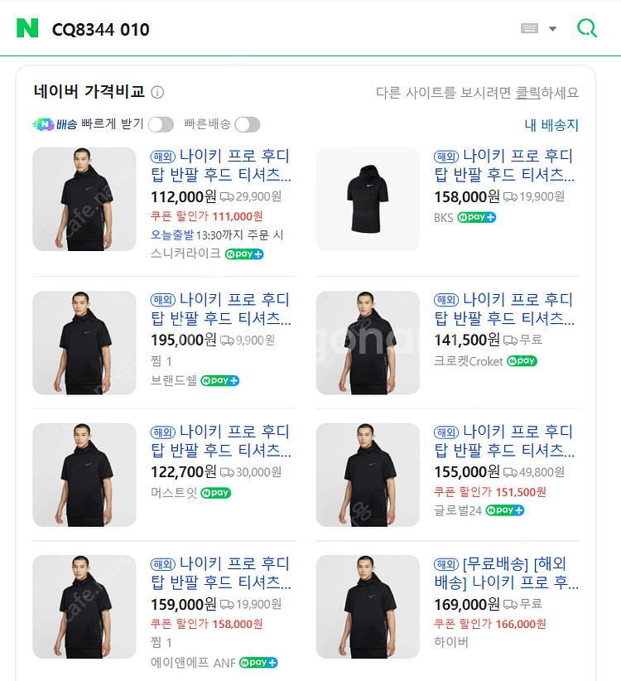Click the 에이앤에프 ANF seller name
The width and height of the screenshot is (621, 681).
193,663
